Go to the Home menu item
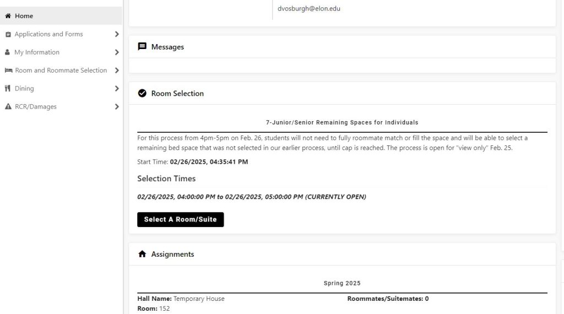The image size is (564, 314). click(24, 16)
